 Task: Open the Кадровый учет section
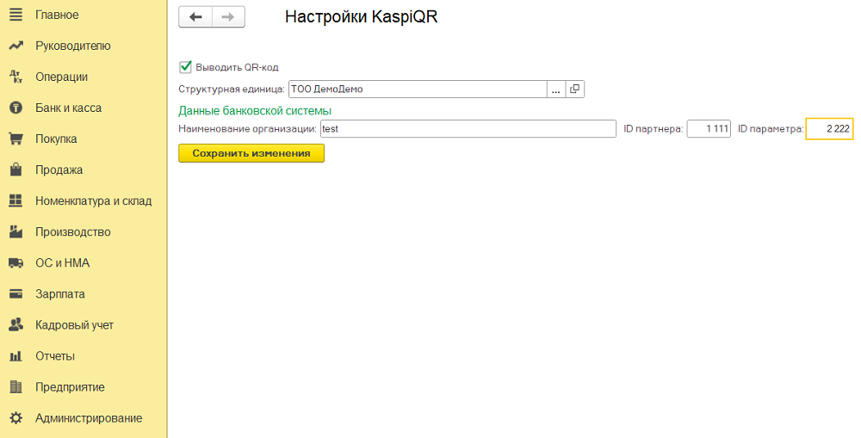pos(75,325)
